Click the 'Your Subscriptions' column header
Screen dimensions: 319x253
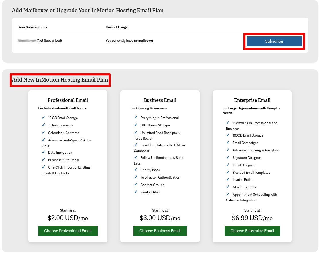[x=32, y=27]
